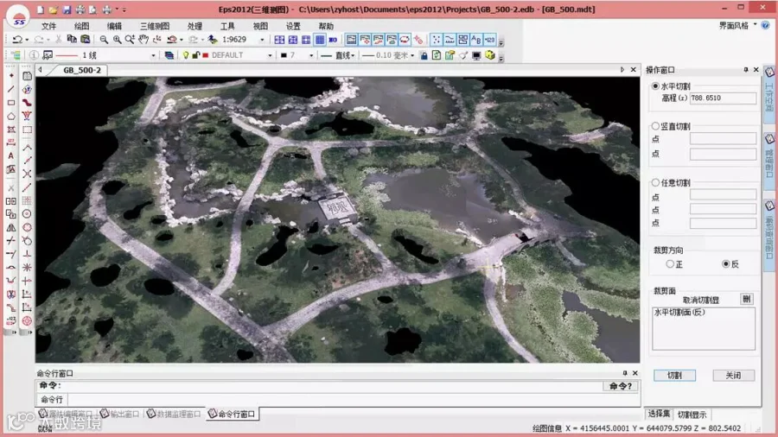
Task: Select 竖直切割 radio option
Action: click(655, 126)
